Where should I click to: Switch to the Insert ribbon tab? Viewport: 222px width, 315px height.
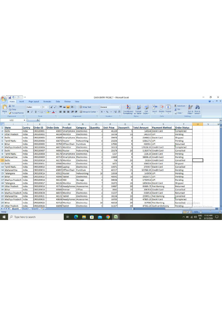coord(22,101)
